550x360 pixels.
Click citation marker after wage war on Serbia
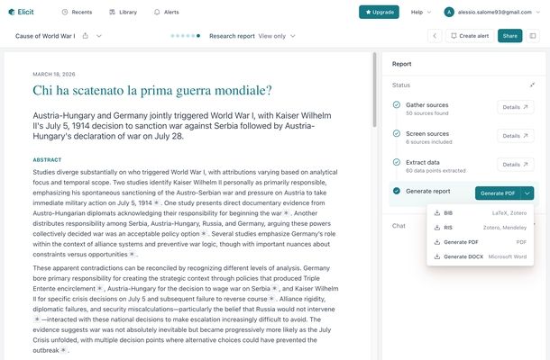click(x=274, y=289)
